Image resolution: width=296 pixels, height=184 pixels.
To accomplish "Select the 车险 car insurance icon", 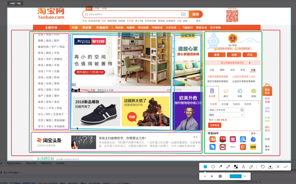I will tap(240, 93).
